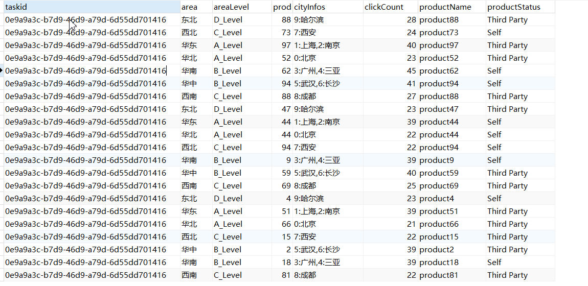Select the product47 cell
588x286 pixels.
coord(452,109)
